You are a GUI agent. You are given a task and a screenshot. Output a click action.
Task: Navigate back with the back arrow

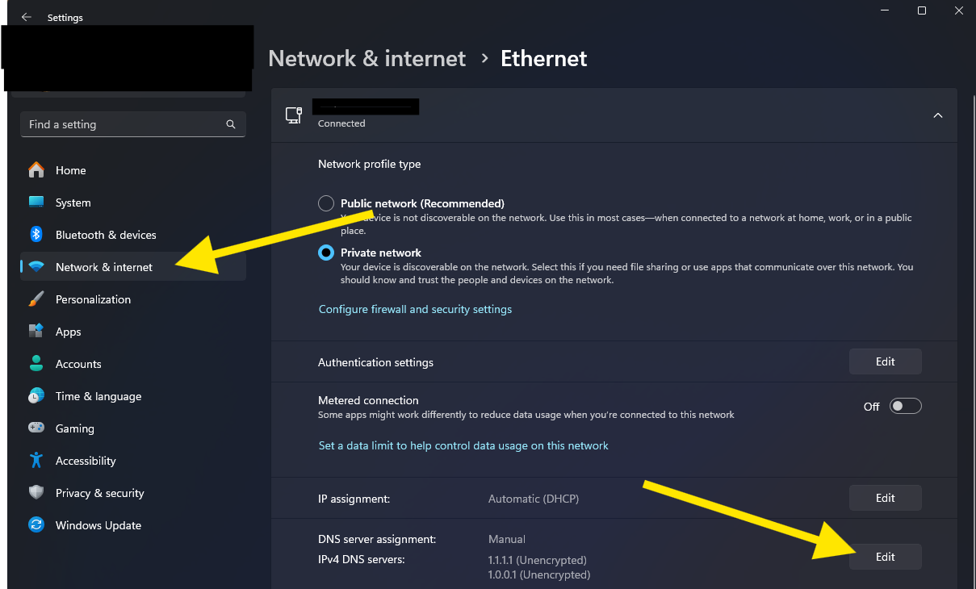tap(26, 16)
